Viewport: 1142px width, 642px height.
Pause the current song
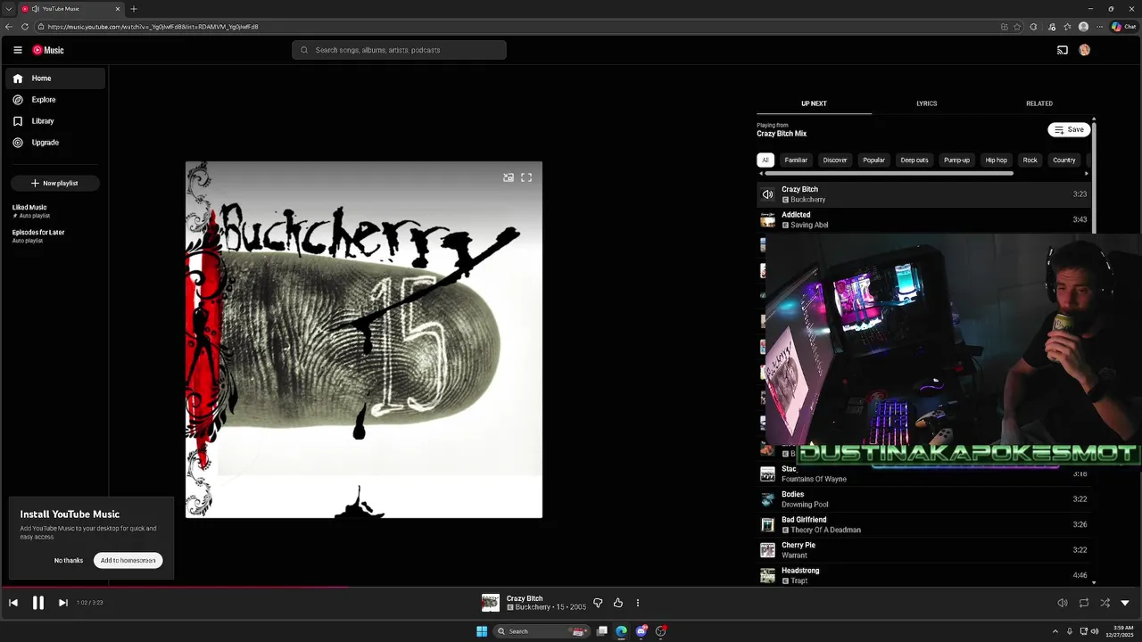click(x=38, y=603)
